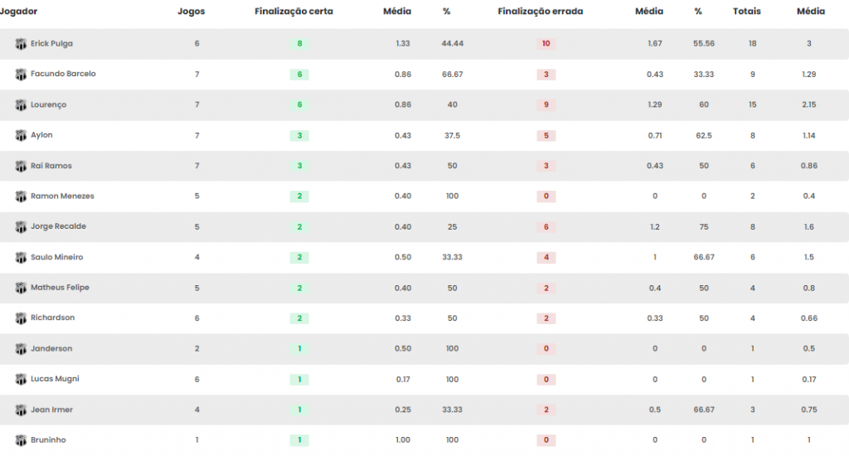849x456 pixels.
Task: Sort by Finalização errada column header
Action: click(541, 12)
